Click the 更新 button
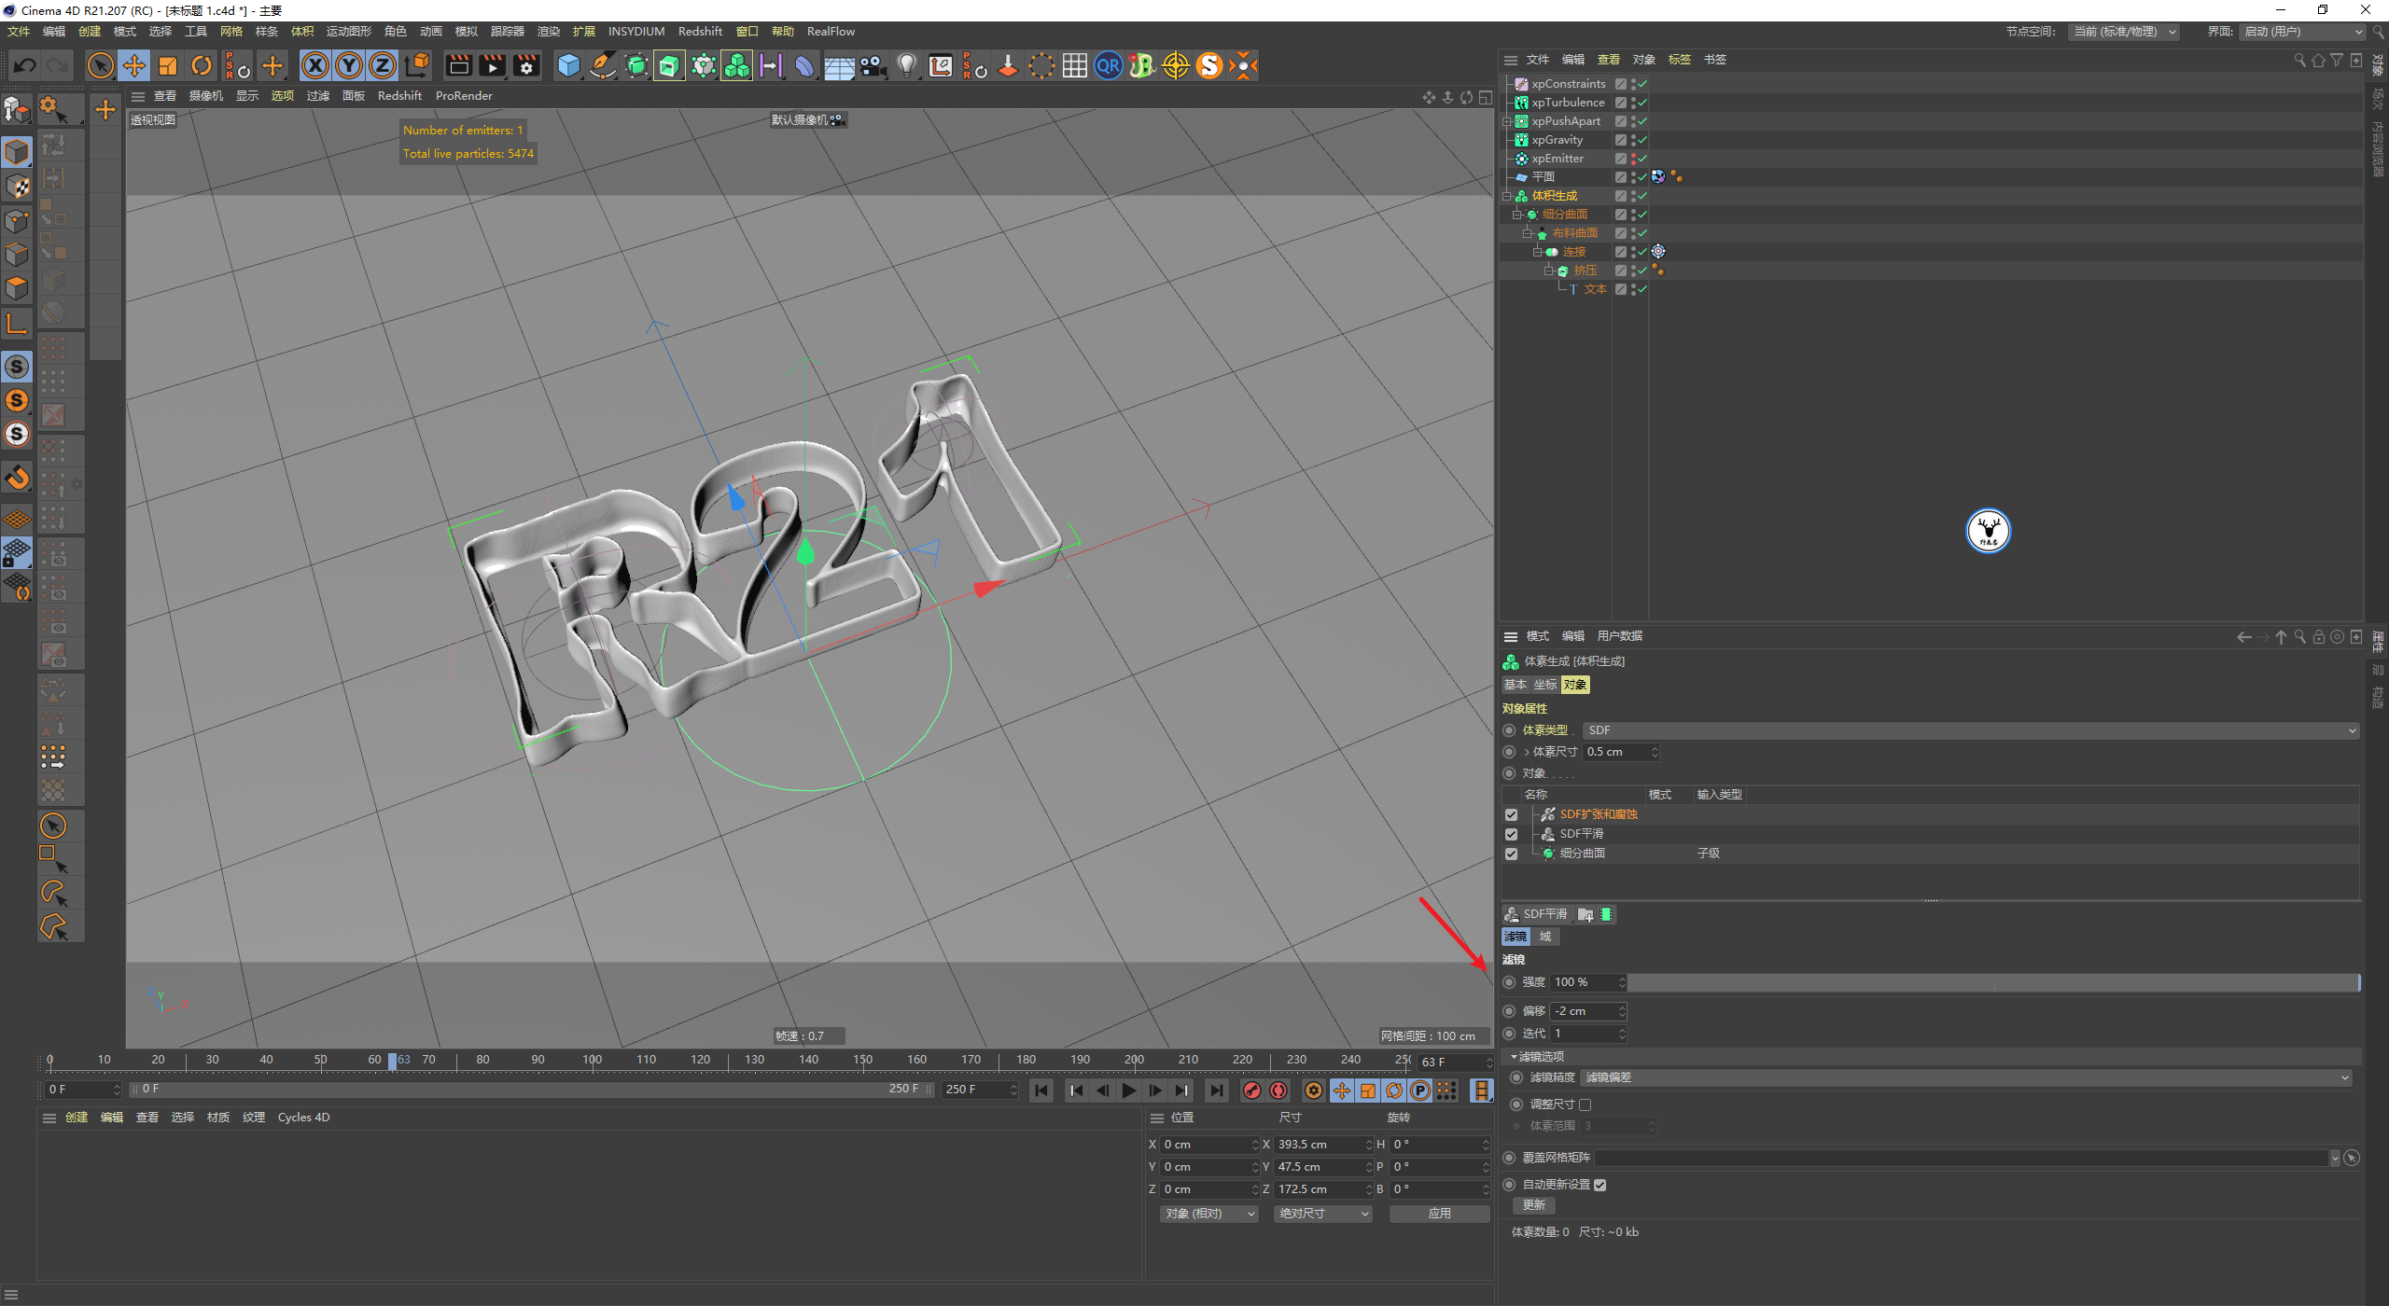 pyautogui.click(x=1533, y=1205)
